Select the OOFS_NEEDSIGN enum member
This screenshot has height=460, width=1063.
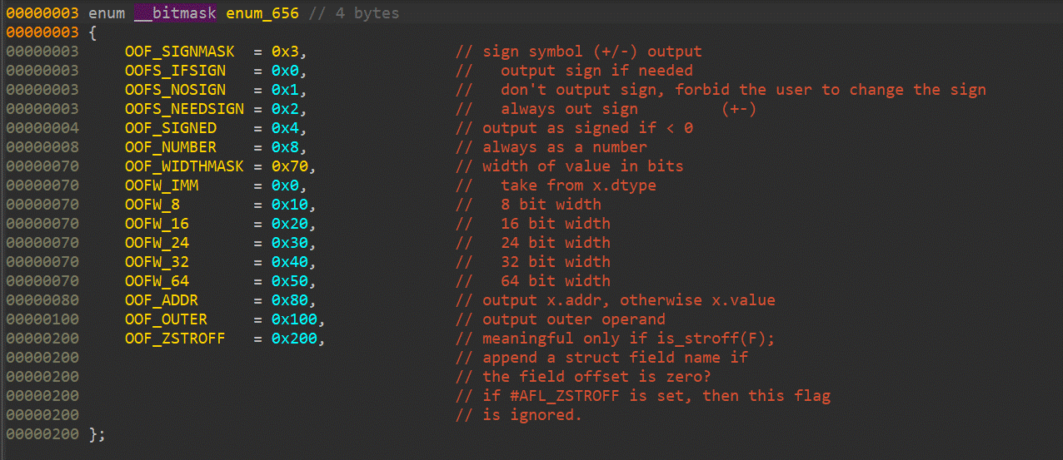tap(184, 109)
